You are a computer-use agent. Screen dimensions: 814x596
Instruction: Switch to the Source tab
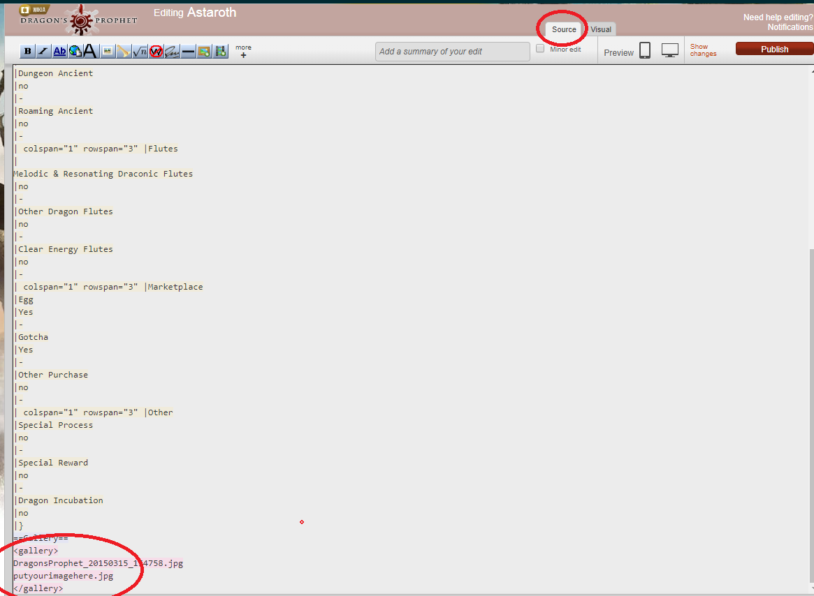pos(564,29)
